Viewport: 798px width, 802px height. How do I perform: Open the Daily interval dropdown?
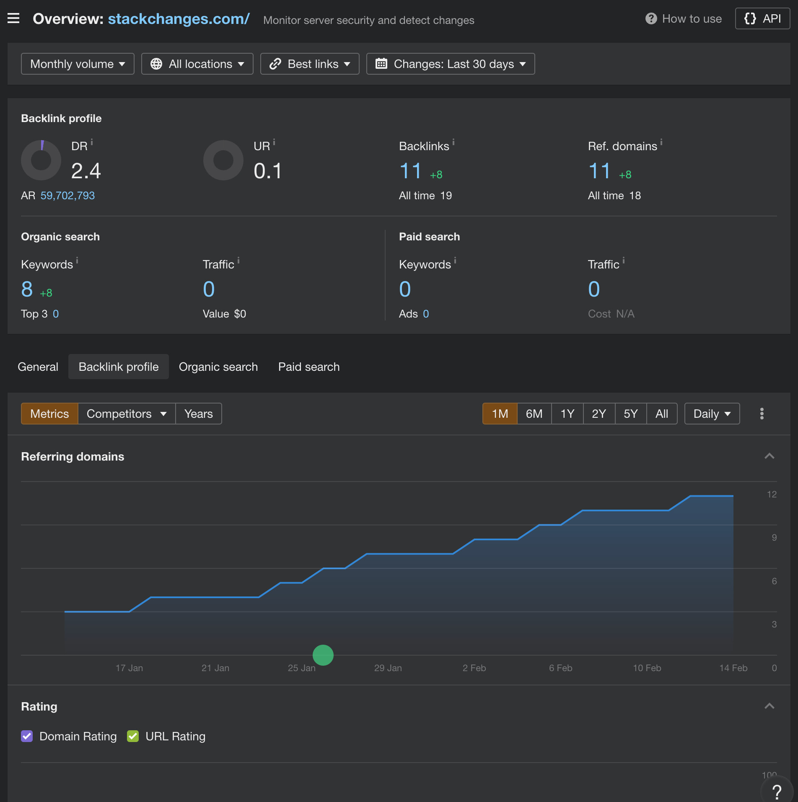pyautogui.click(x=712, y=414)
